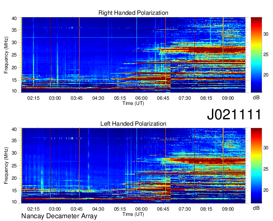Click the 25 dB label on the top color bar
Image resolution: width=273 pixels, height=221 pixels.
click(x=266, y=55)
